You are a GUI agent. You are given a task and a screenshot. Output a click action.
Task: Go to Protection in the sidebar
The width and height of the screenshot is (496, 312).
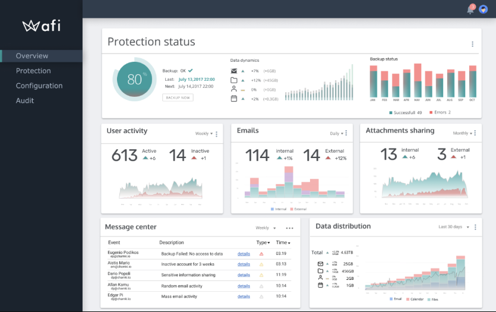[x=33, y=71]
